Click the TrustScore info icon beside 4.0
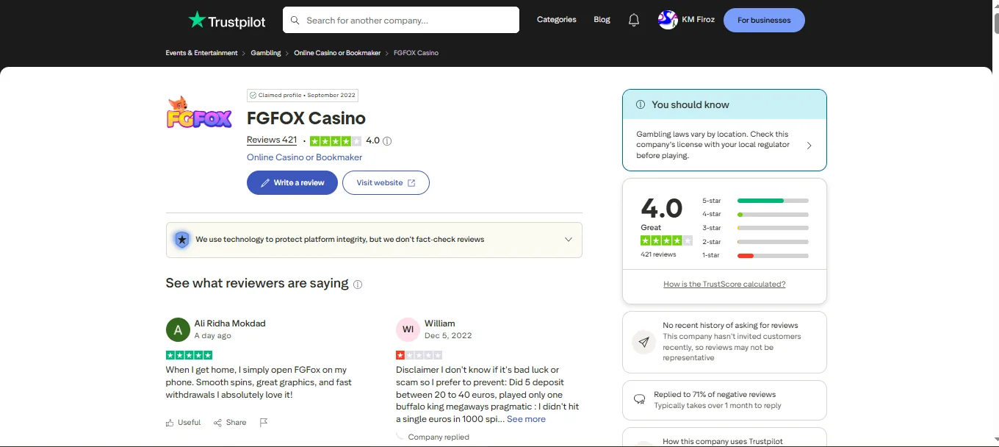Image resolution: width=999 pixels, height=447 pixels. click(387, 141)
